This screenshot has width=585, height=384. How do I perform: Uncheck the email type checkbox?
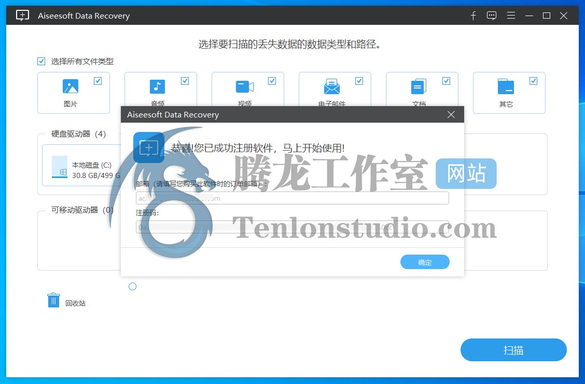click(x=359, y=81)
